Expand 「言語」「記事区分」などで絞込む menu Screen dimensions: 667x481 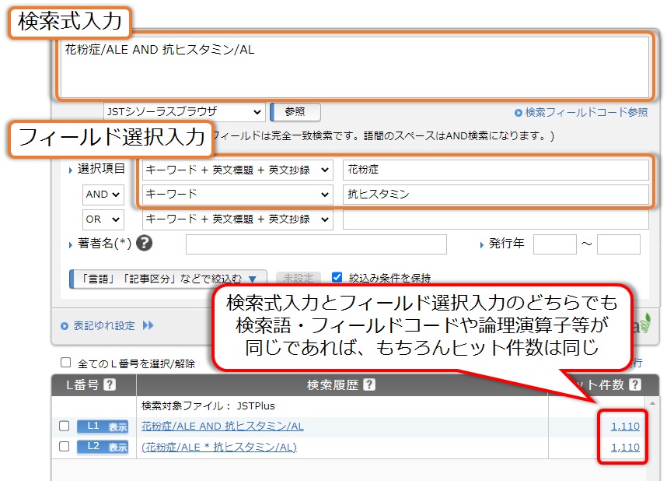coord(168,278)
